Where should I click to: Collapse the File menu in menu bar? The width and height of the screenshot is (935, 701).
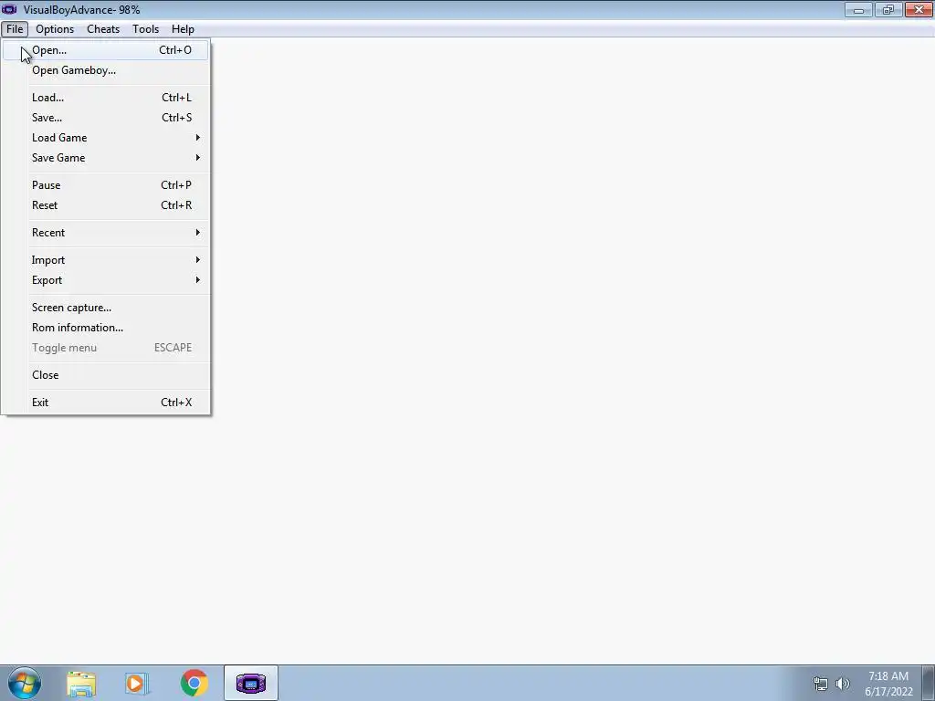tap(15, 29)
